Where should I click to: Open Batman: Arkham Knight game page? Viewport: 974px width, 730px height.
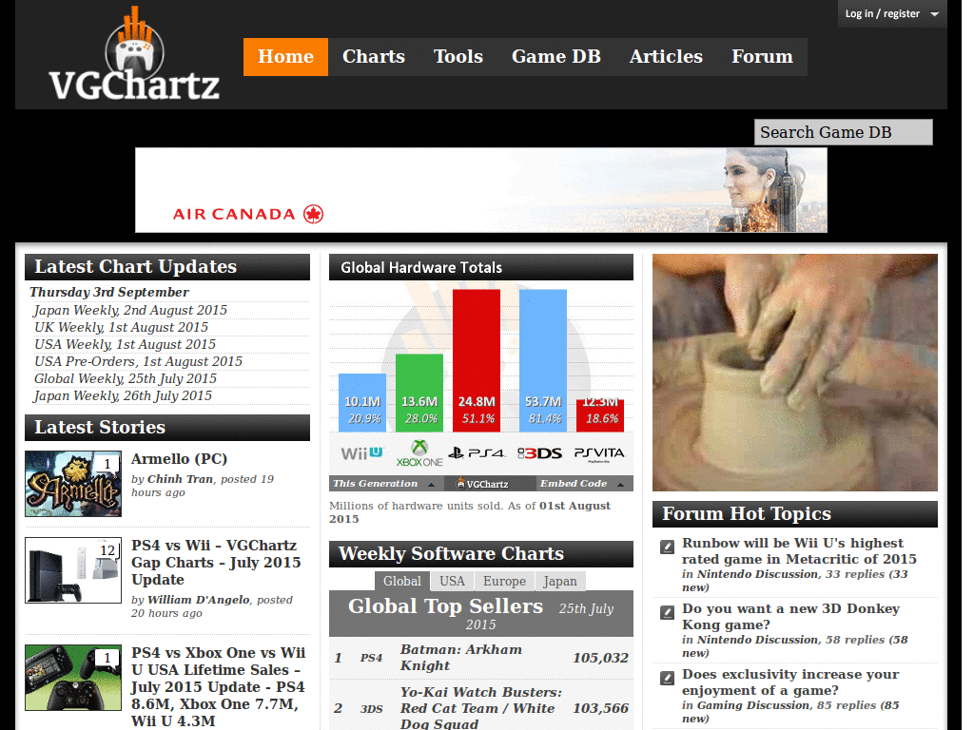(x=461, y=658)
